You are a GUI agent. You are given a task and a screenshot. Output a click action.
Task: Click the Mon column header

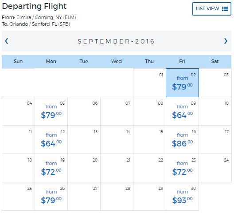[x=51, y=61]
